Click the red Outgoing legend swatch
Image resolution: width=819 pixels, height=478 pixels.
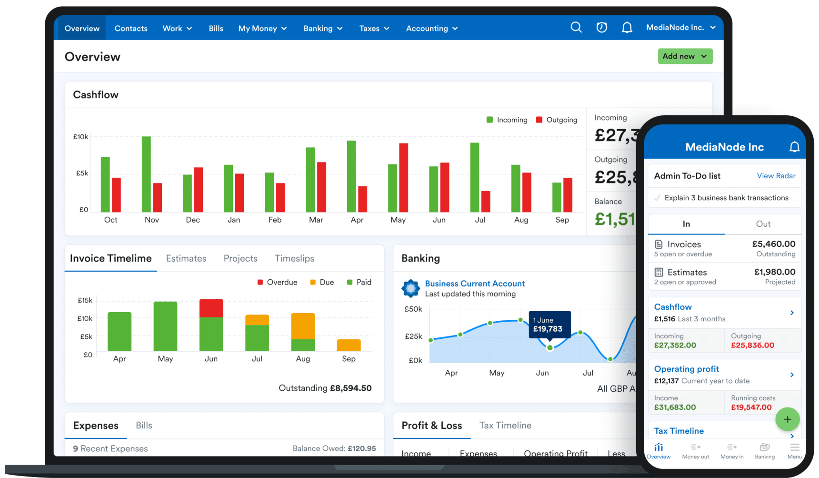(539, 120)
